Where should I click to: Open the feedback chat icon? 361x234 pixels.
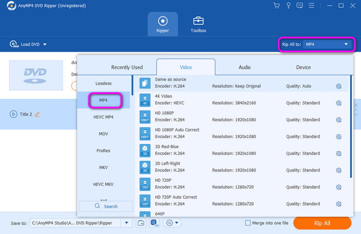[x=300, y=5]
